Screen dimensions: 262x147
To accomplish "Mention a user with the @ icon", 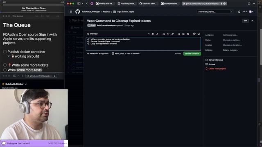I will [x=194, y=33].
